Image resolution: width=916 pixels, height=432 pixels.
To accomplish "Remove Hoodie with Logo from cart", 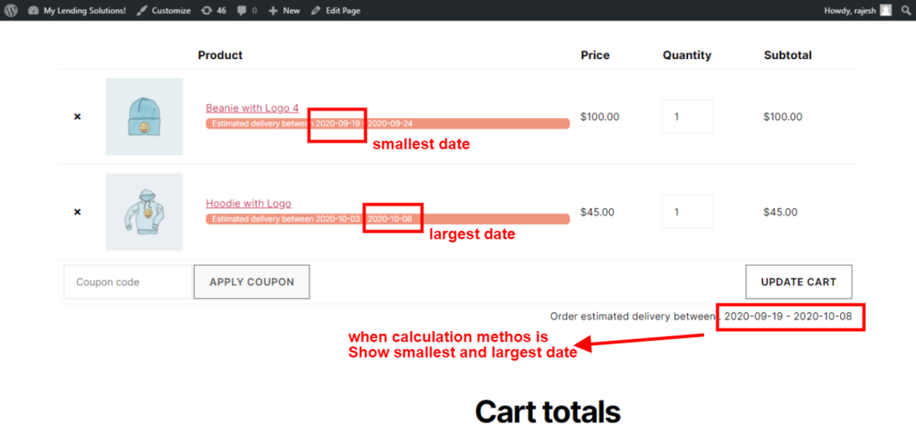I will [x=77, y=212].
